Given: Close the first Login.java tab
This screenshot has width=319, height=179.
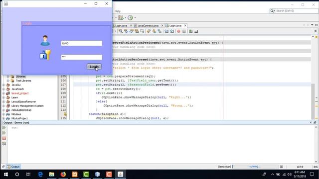Looking at the screenshot, I should click(131, 25).
